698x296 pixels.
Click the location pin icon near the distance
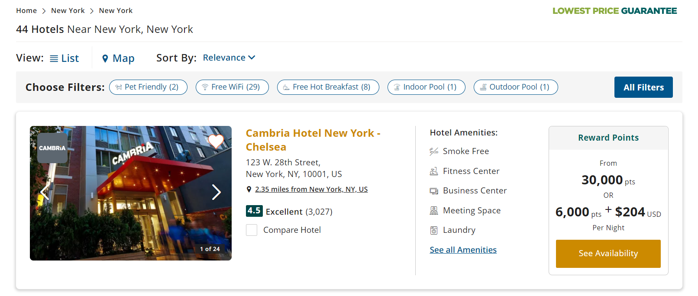(249, 189)
